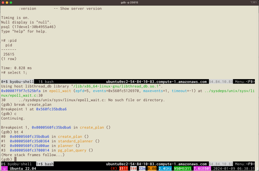
Task: Select the bottom '1*$ bash' window tab
Action: [45, 164]
